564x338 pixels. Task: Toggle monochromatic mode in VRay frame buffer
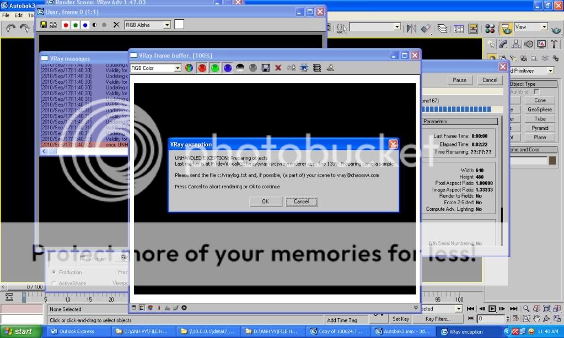coord(253,68)
